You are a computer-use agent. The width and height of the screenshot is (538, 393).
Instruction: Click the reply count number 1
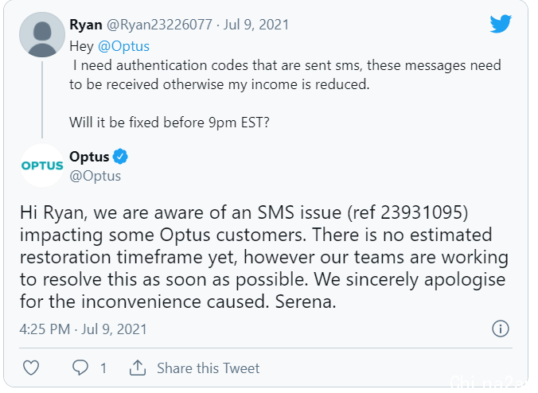103,368
